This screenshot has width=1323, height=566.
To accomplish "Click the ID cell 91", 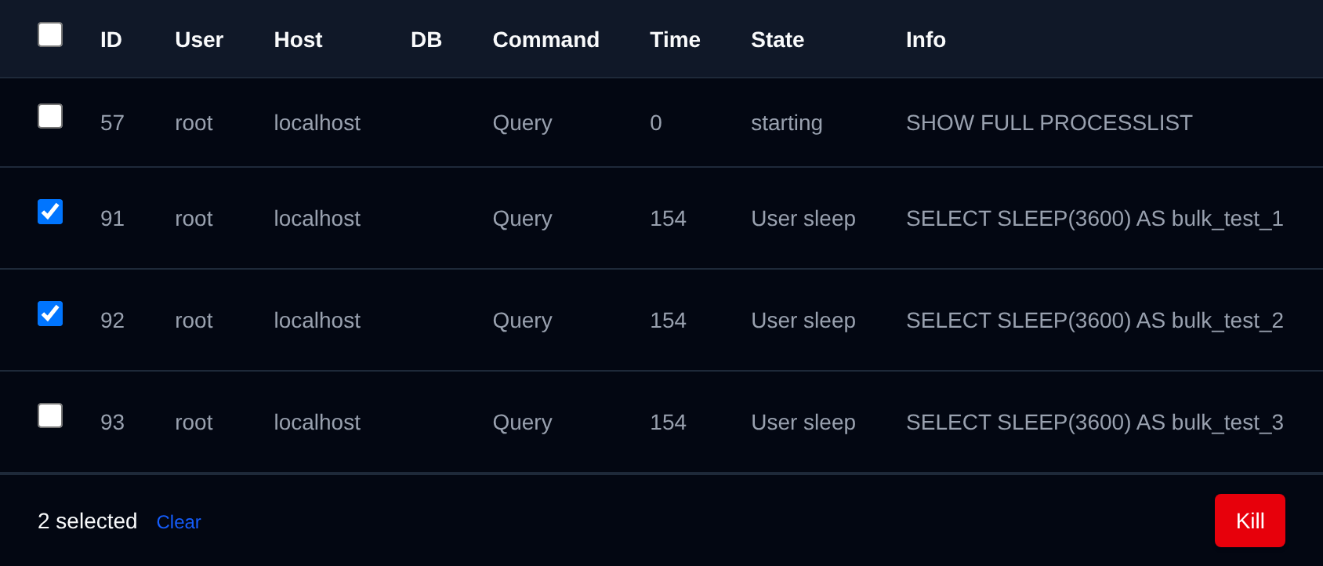I will [x=112, y=219].
